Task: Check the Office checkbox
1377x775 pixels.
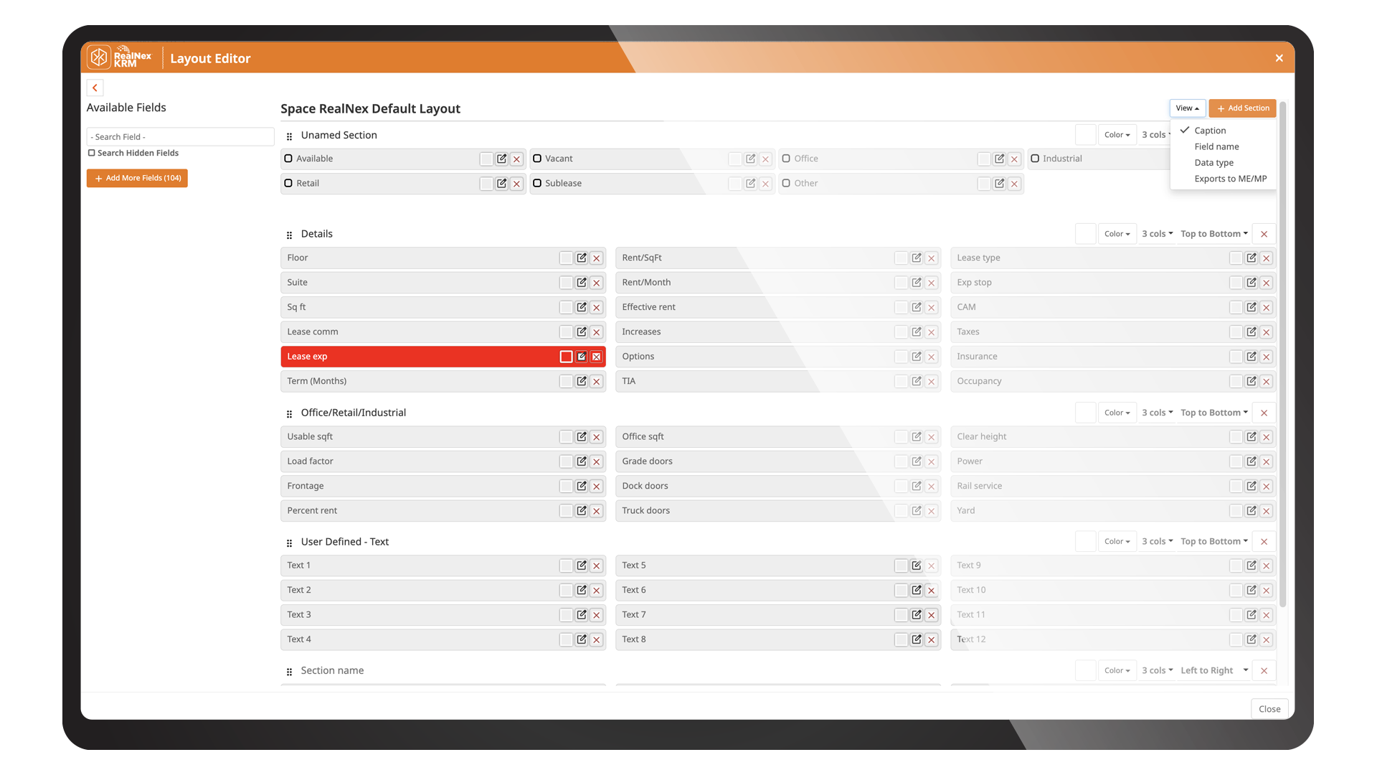Action: point(786,159)
